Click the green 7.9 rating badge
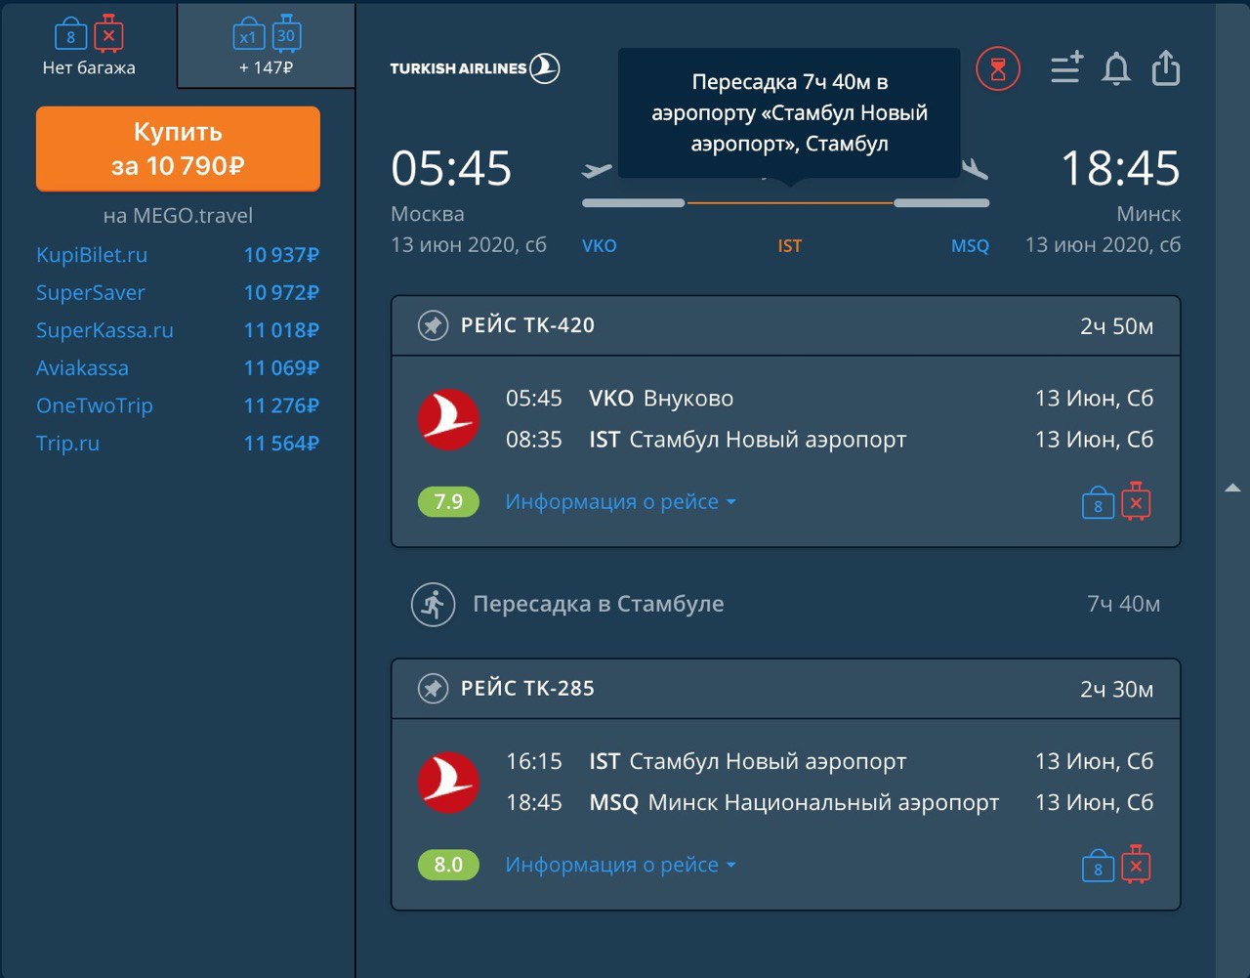Image resolution: width=1250 pixels, height=978 pixels. pyautogui.click(x=448, y=502)
